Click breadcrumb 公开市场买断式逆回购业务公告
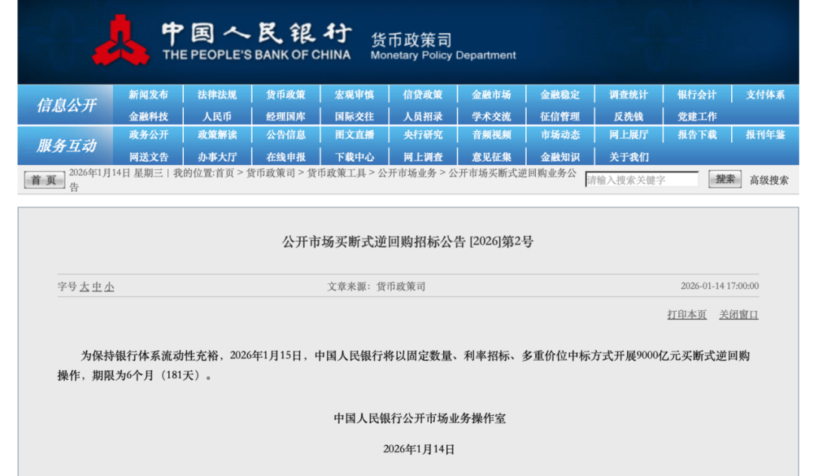 point(513,173)
